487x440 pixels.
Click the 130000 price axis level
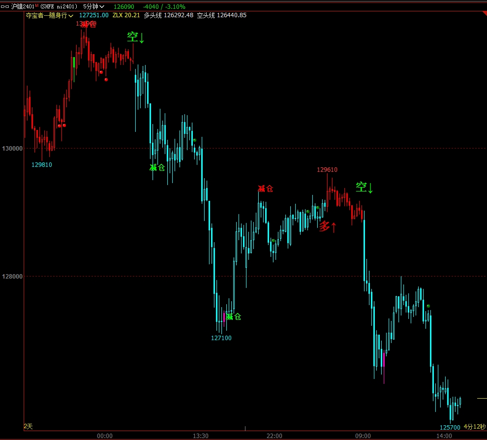13,149
